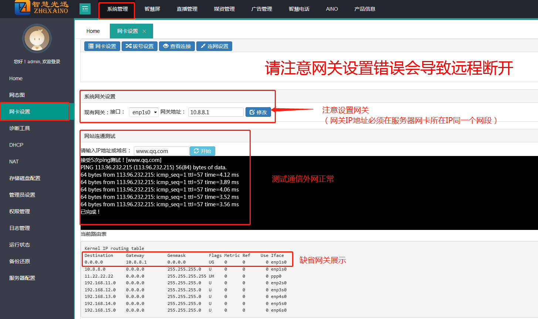
Task: Open 智慧屏 in top menu
Action: 152,9
